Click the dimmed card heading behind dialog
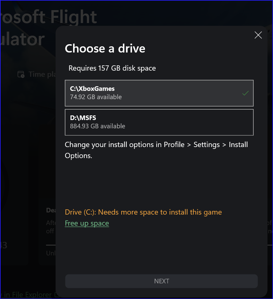 51,210
